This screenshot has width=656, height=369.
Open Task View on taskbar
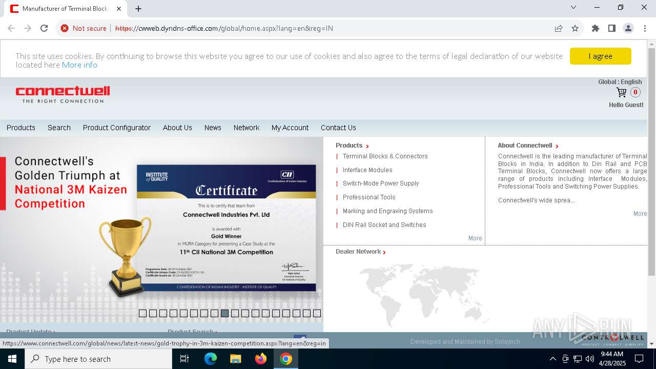click(184, 359)
